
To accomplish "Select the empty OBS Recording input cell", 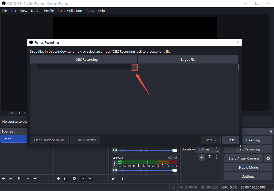I will [x=83, y=67].
